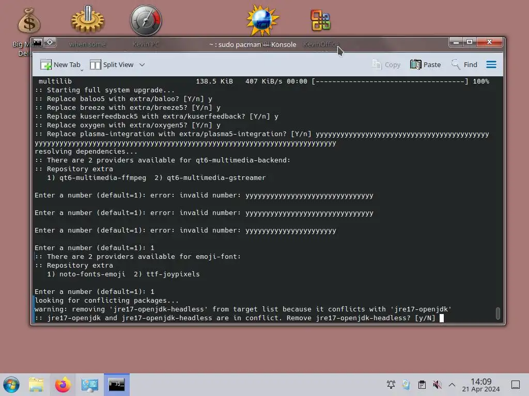
Task: Maximize the Konsole window
Action: pyautogui.click(x=469, y=42)
